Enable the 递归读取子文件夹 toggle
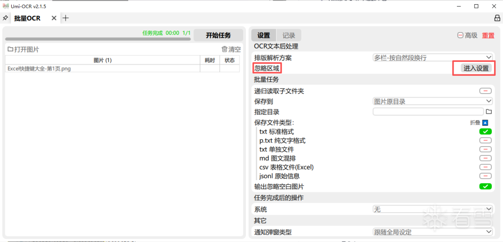 click(x=485, y=91)
